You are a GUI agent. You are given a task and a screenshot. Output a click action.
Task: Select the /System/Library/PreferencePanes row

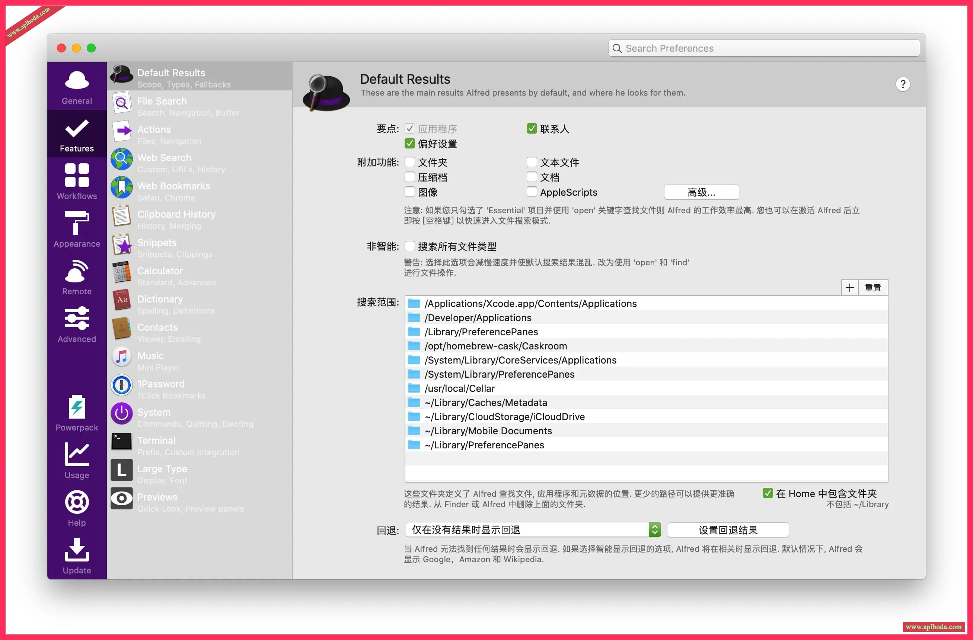pyautogui.click(x=646, y=374)
